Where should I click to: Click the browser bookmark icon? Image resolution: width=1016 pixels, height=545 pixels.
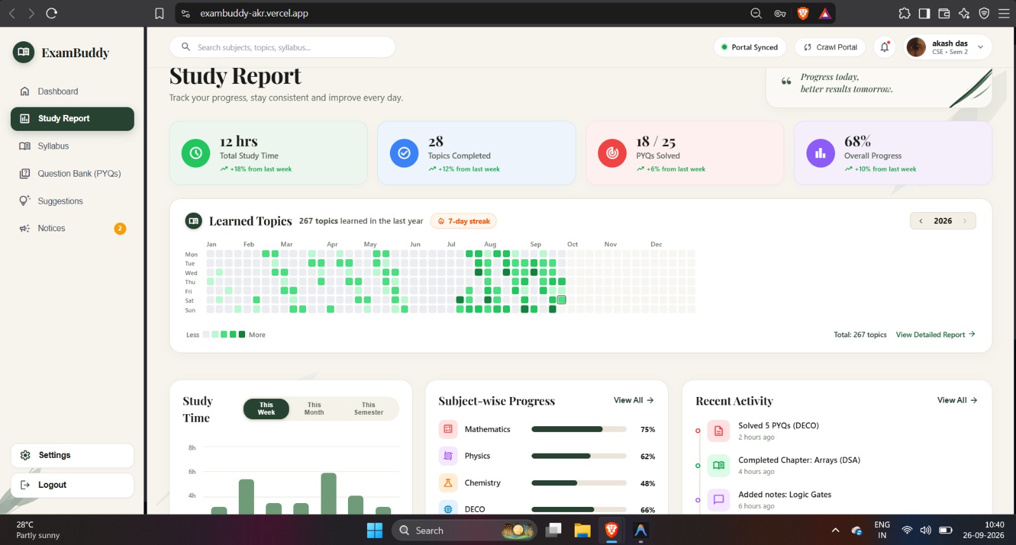(x=159, y=13)
